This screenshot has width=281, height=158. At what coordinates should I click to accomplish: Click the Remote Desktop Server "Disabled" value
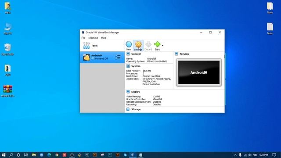pyautogui.click(x=157, y=102)
